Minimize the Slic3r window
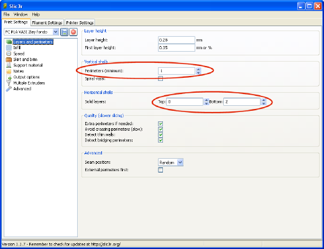 [x=301, y=6]
